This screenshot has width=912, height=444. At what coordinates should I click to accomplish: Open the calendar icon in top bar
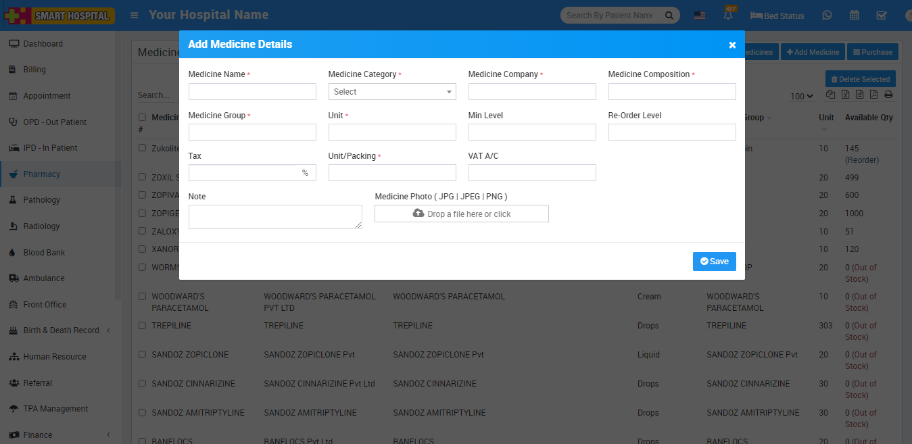(855, 15)
